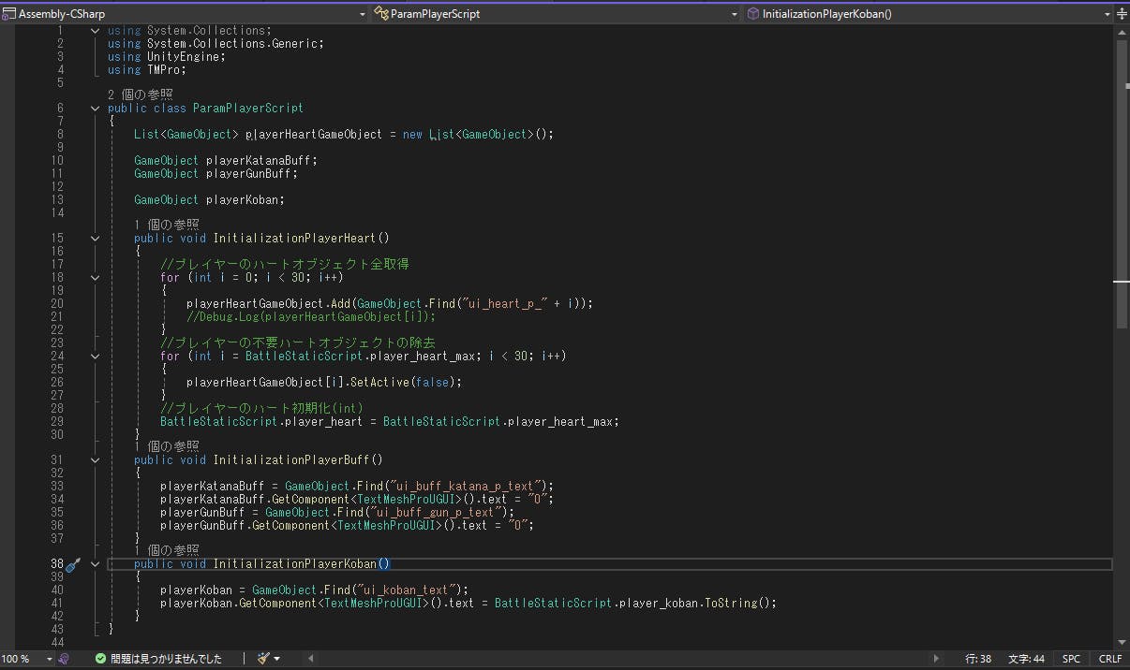Open the 100 % zoom level dropdown
The width and height of the screenshot is (1130, 670).
coord(49,659)
